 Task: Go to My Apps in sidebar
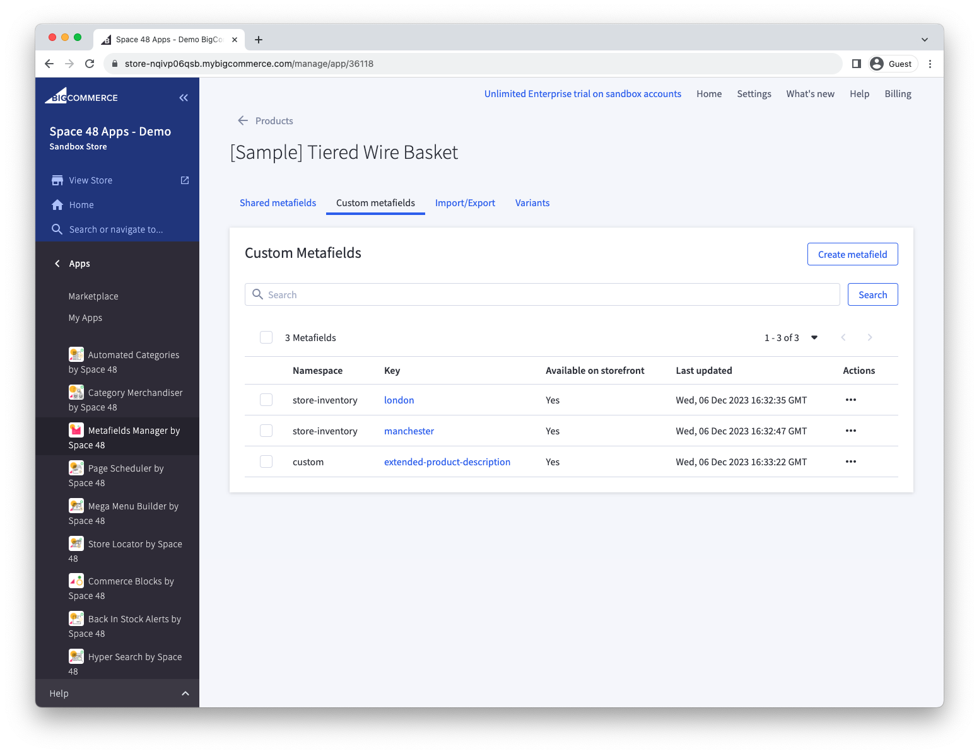(x=85, y=318)
